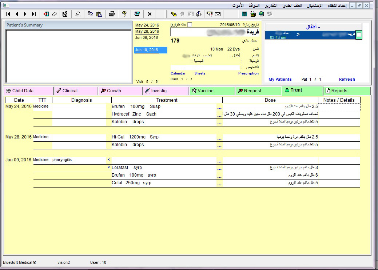Open help with yellow question mark
This screenshot has width=378, height=270.
(124, 14)
